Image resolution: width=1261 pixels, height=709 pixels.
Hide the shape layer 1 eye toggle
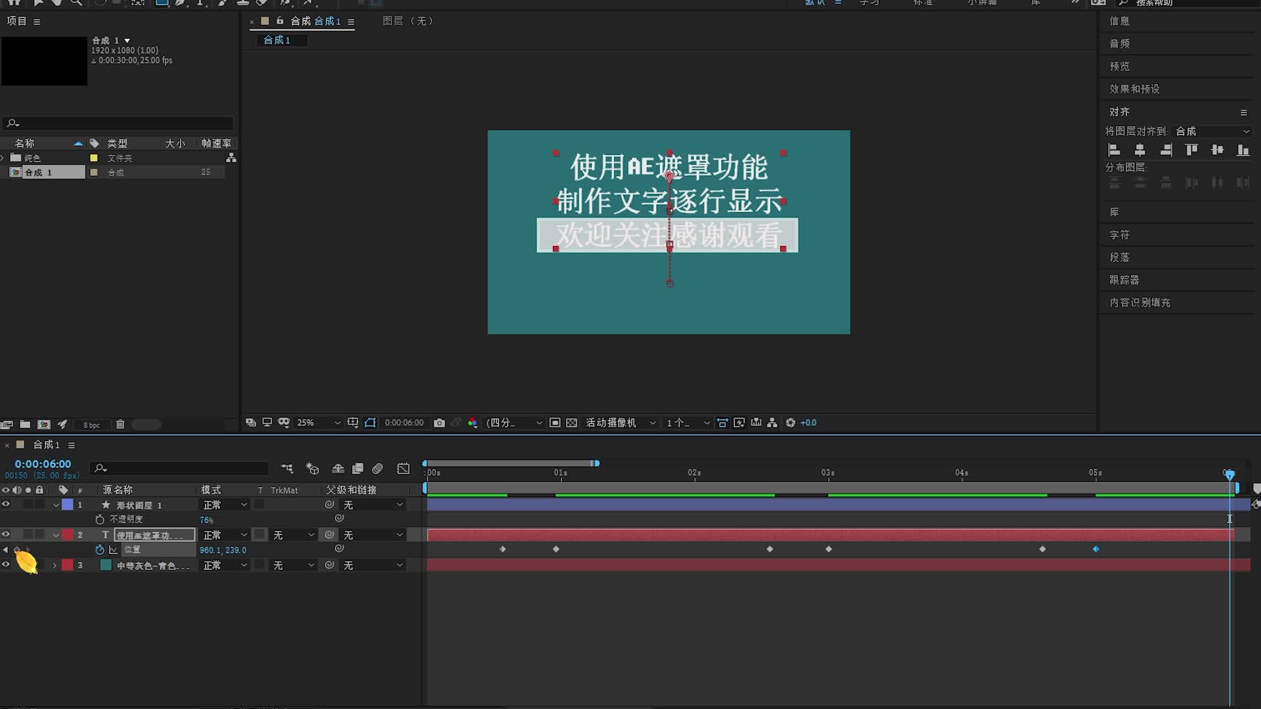point(6,504)
